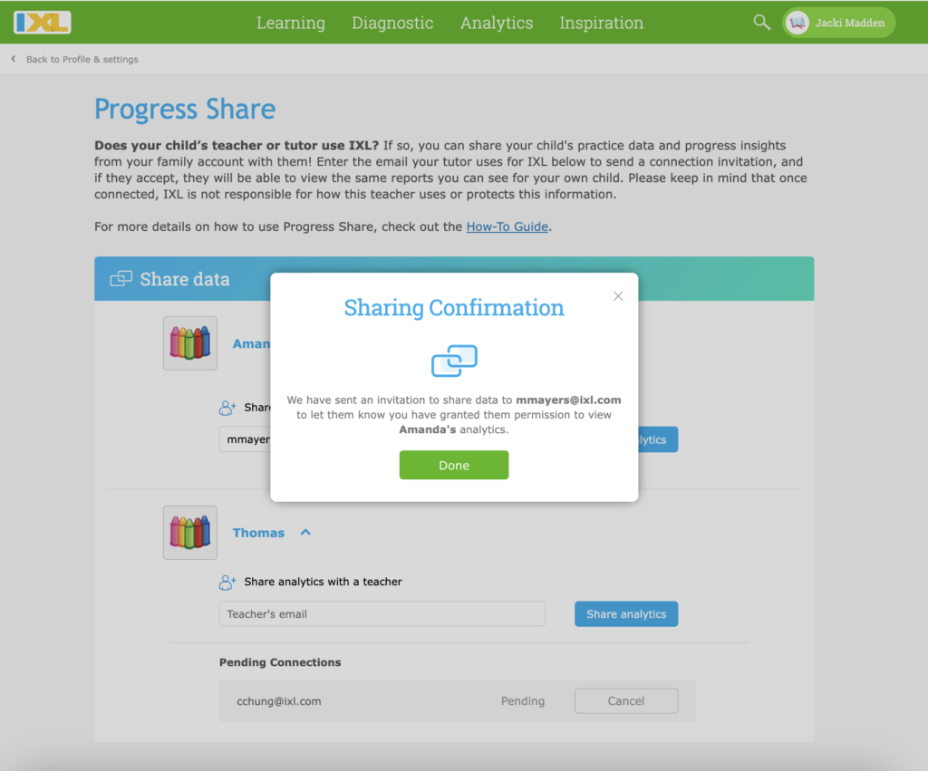
Task: Click Jacki Madden's profile avatar icon
Action: (797, 23)
